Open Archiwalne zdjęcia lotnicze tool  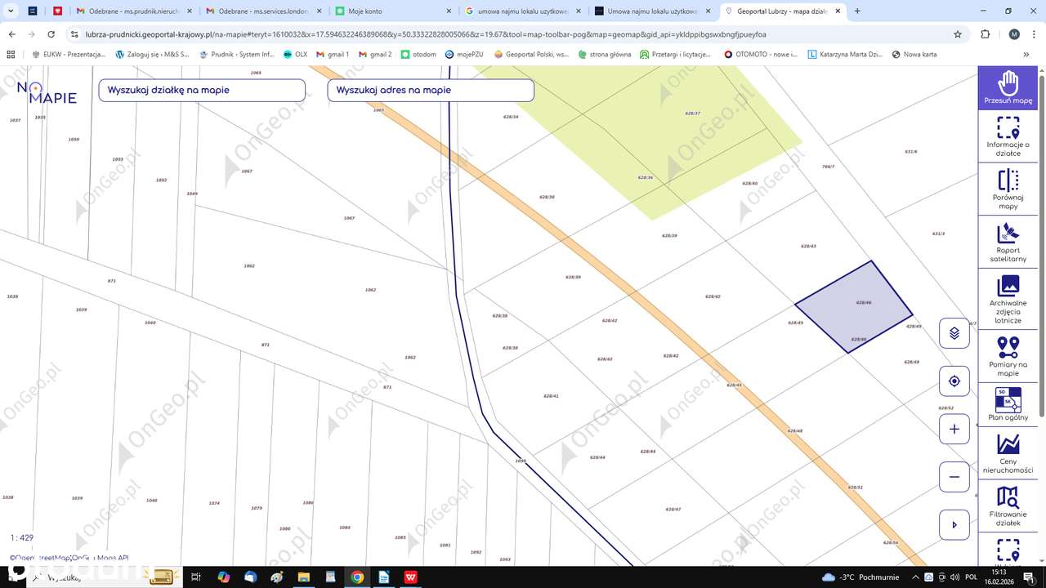[1008, 299]
